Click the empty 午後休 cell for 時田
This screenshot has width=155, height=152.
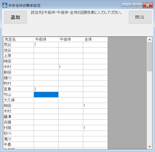[x=71, y=62]
